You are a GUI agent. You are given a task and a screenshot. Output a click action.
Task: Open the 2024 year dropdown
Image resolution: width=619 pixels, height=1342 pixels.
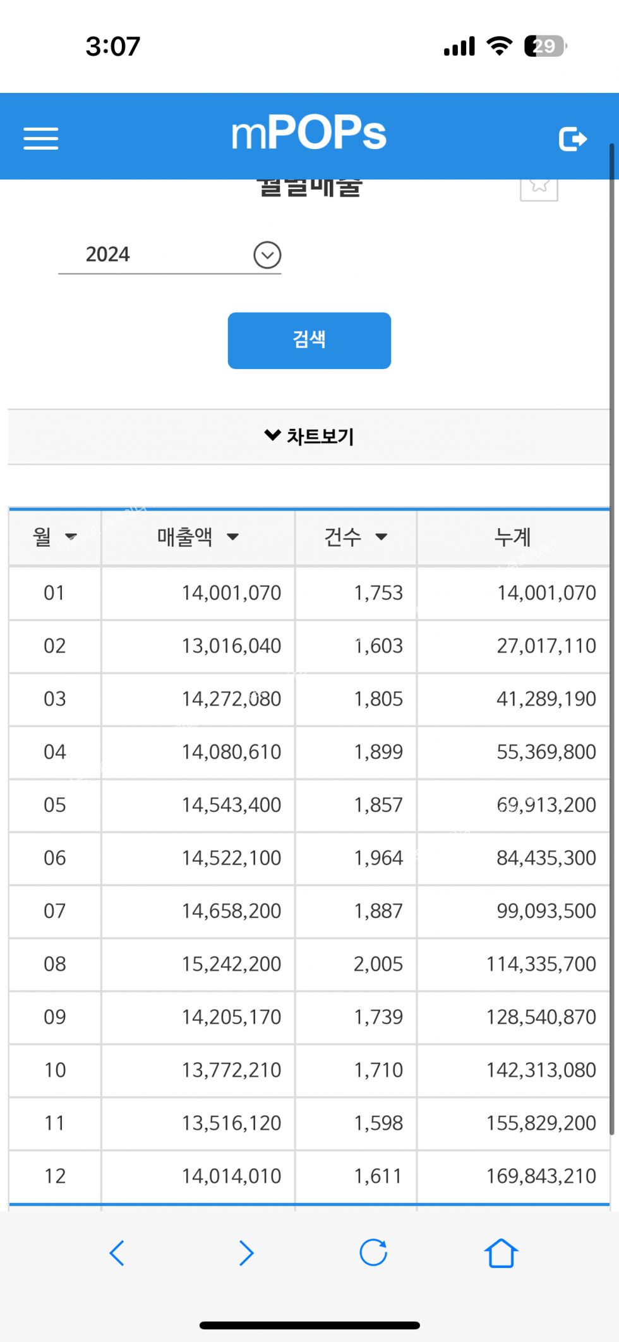267,255
